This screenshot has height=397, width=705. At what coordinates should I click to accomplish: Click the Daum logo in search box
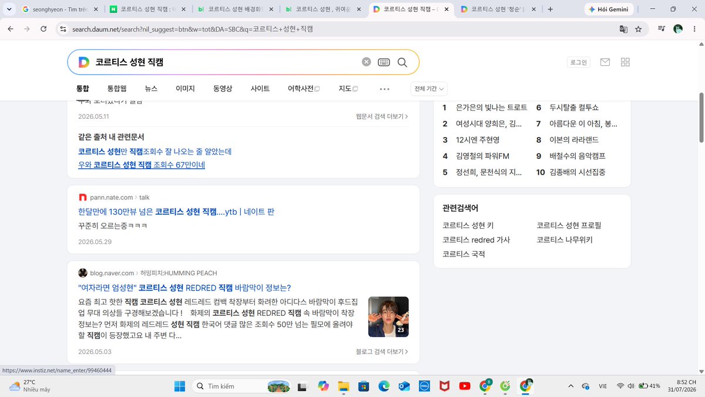pyautogui.click(x=84, y=62)
